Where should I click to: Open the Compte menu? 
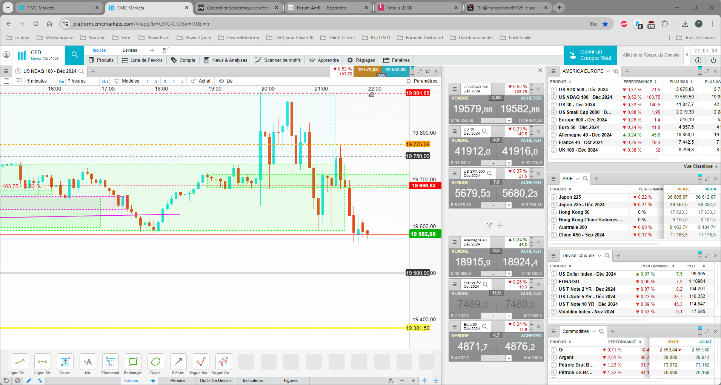tap(183, 60)
